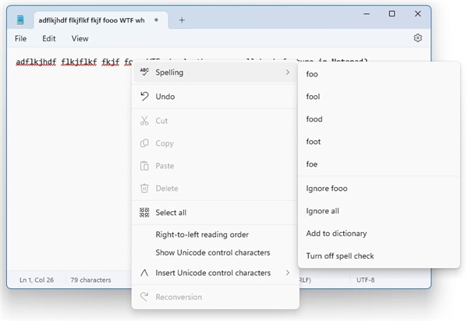
Task: Open the Edit menu
Action: [x=49, y=38]
